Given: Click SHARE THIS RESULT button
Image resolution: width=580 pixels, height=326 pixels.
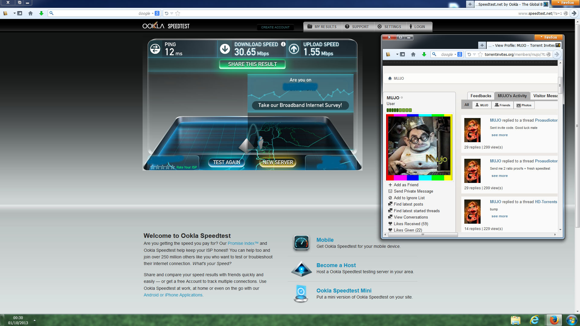Looking at the screenshot, I should pos(252,64).
